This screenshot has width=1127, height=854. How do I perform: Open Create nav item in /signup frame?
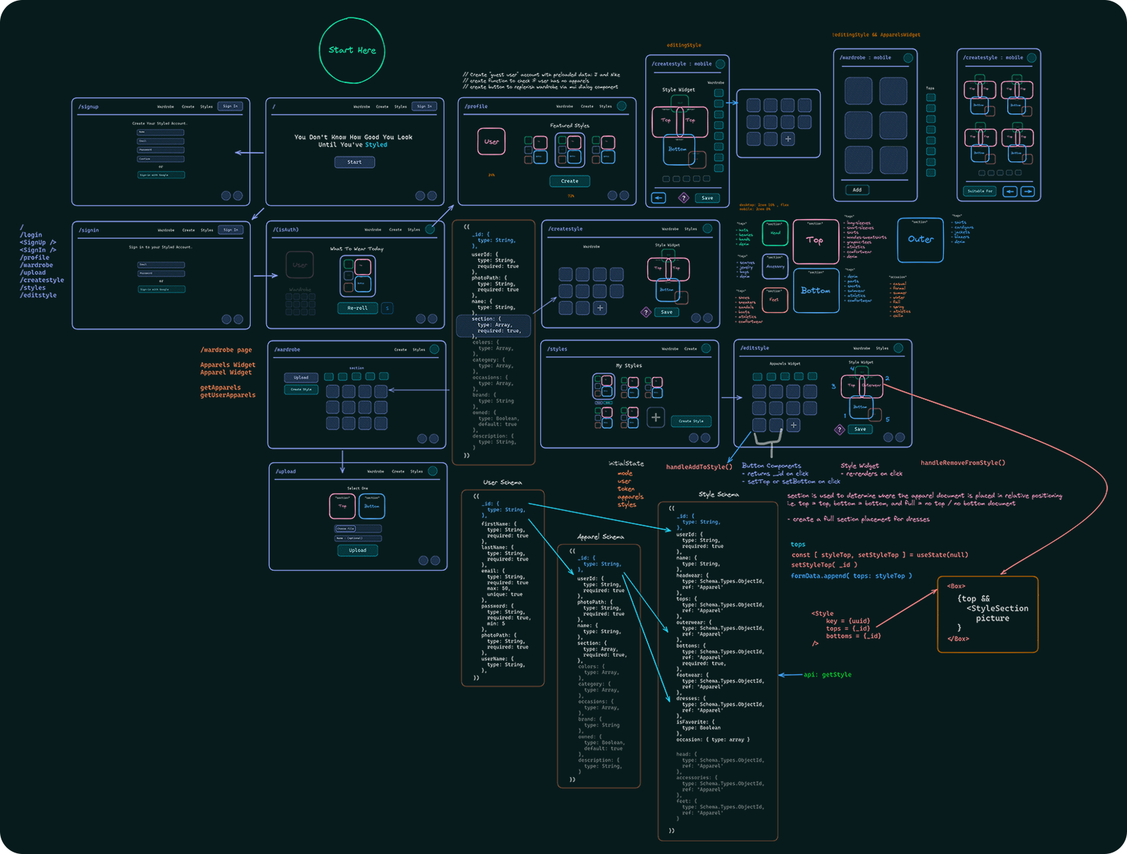click(x=188, y=106)
